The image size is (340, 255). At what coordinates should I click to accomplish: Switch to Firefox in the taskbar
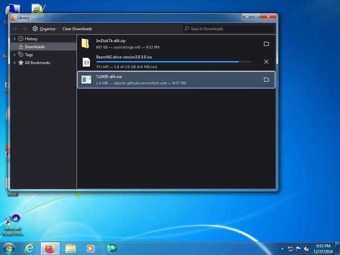(x=50, y=248)
